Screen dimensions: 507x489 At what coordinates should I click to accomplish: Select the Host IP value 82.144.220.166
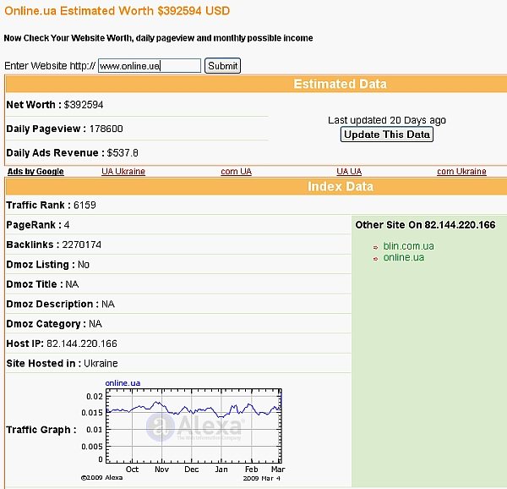pos(82,343)
